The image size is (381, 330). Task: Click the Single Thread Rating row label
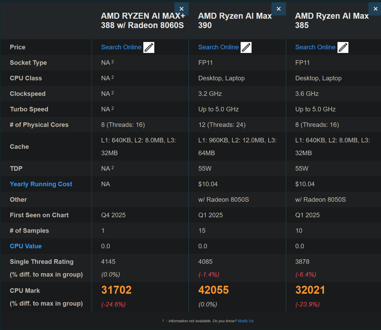coord(41,262)
